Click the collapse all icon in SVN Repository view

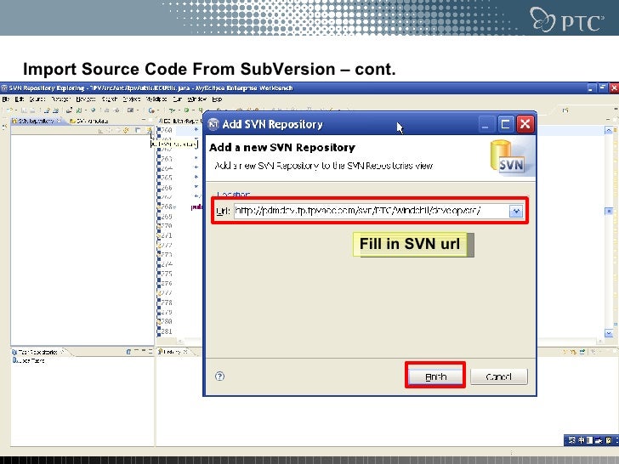[x=138, y=130]
